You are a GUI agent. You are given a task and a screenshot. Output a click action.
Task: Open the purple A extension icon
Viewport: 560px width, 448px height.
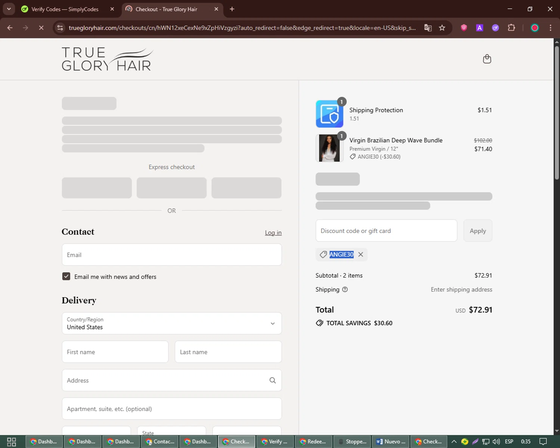pos(480,28)
